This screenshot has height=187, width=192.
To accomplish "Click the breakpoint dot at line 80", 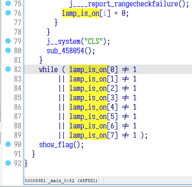I will coord(8,50).
